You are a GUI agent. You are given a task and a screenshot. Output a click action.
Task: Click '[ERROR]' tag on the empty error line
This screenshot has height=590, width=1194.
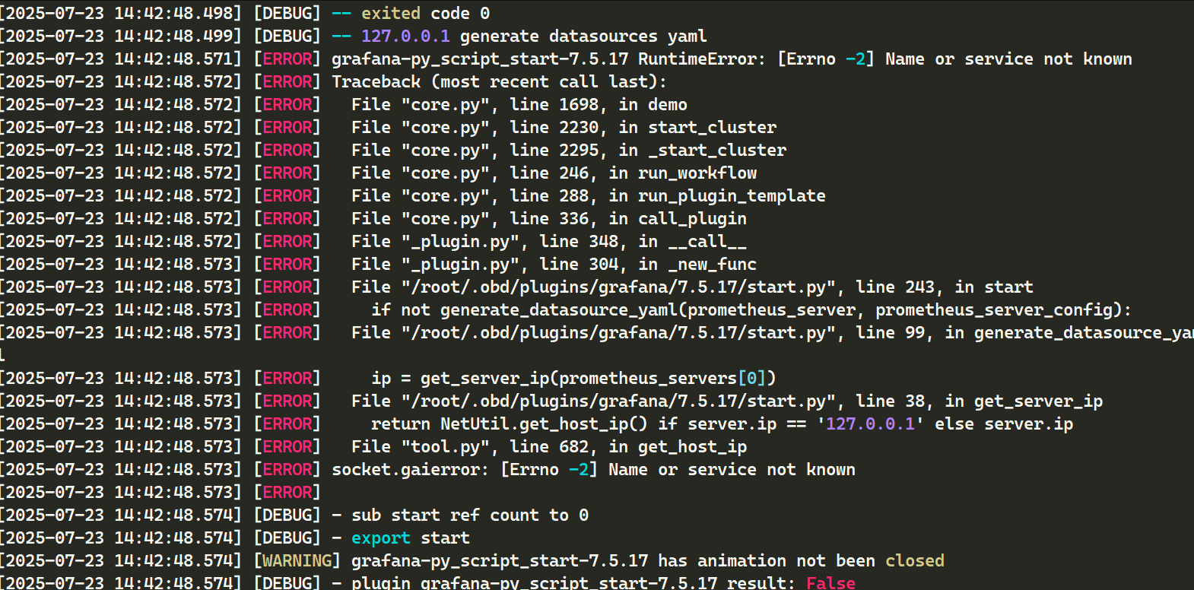[x=287, y=492]
